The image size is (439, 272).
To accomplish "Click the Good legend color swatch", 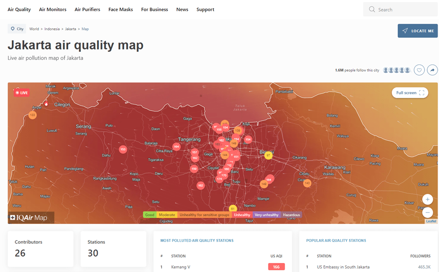I will 149,215.
